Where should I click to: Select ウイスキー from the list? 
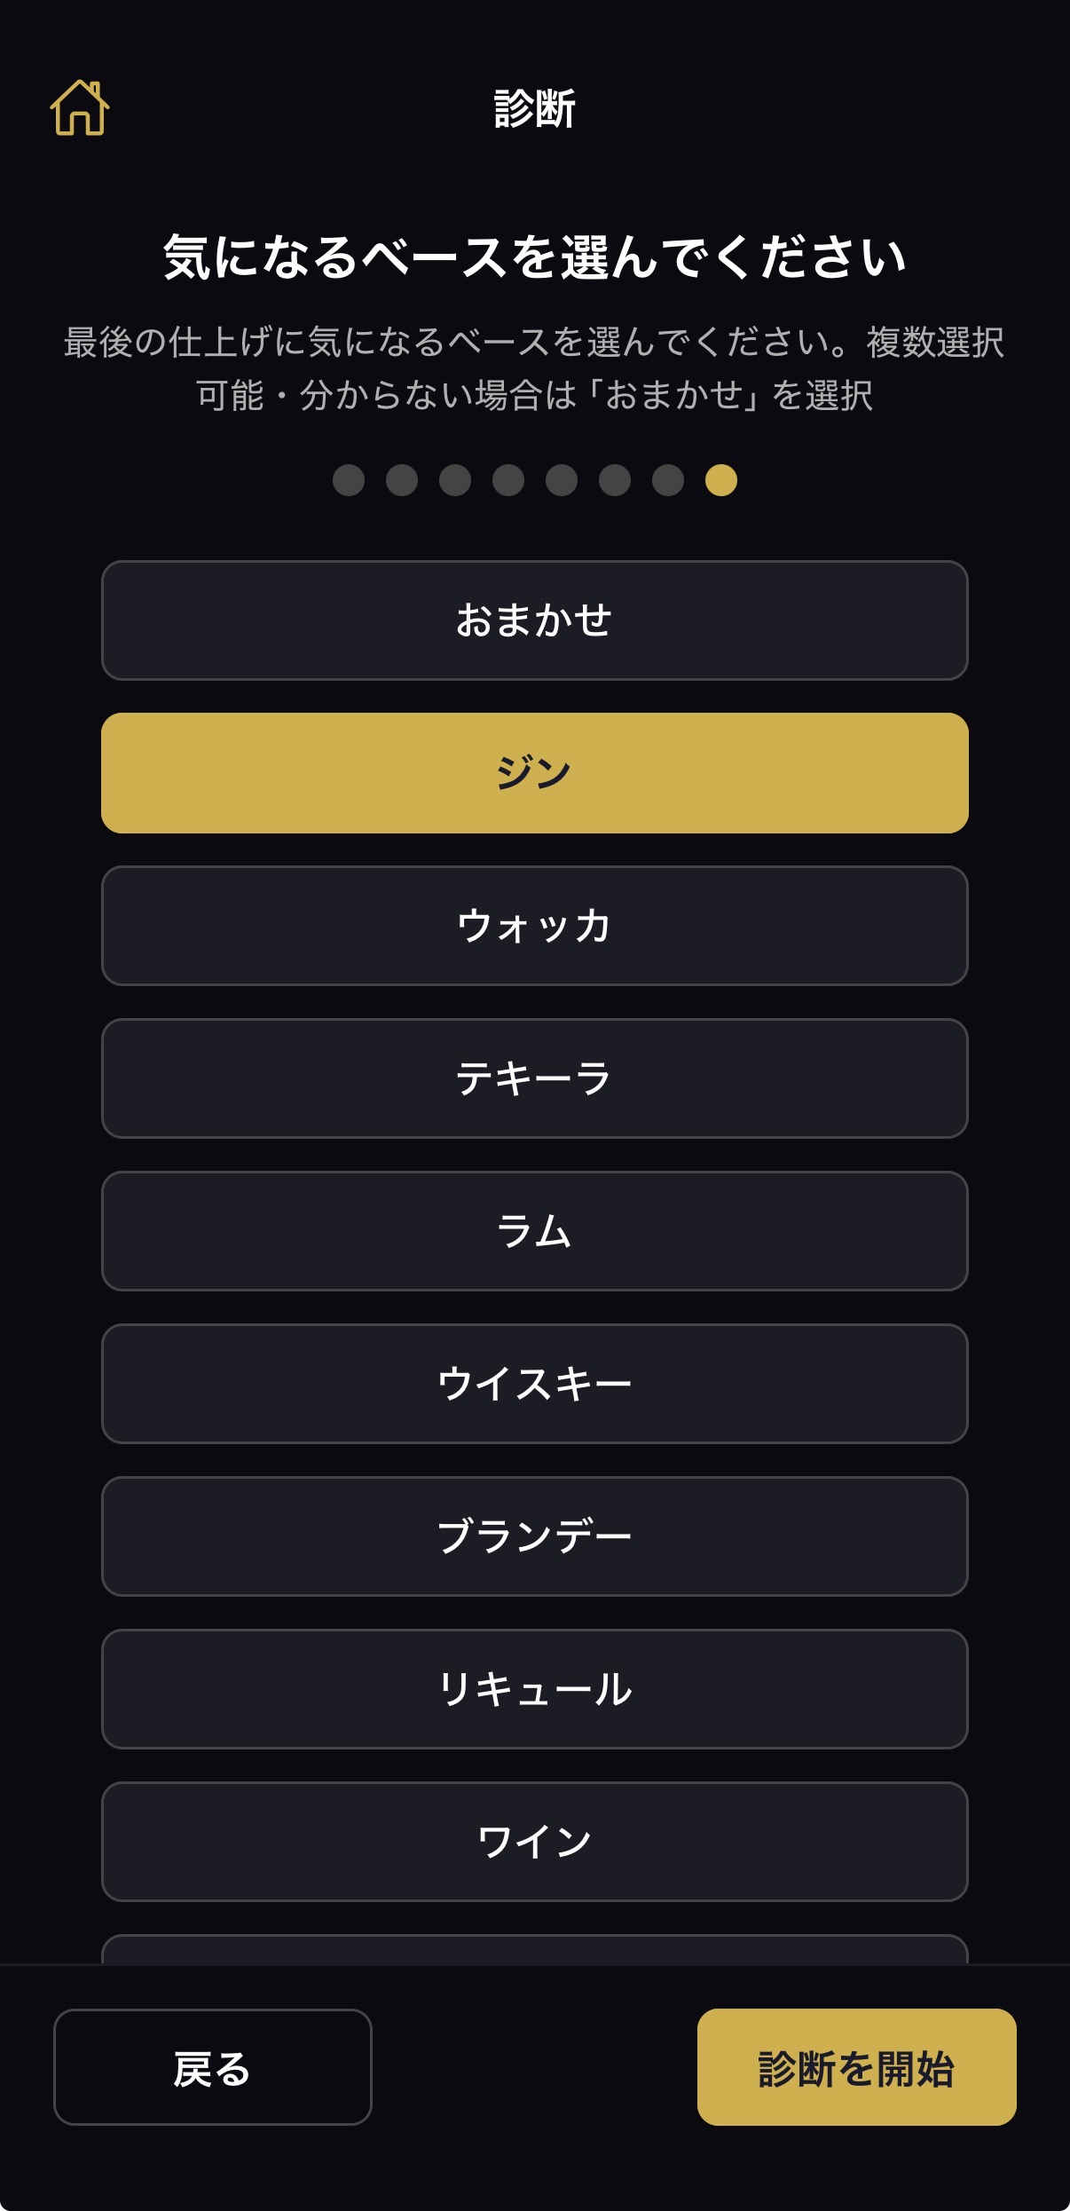(534, 1384)
